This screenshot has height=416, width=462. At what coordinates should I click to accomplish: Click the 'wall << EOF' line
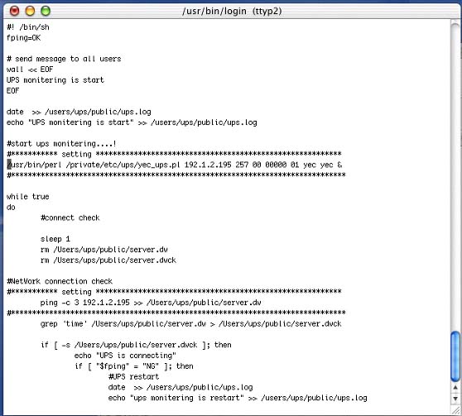[x=30, y=69]
